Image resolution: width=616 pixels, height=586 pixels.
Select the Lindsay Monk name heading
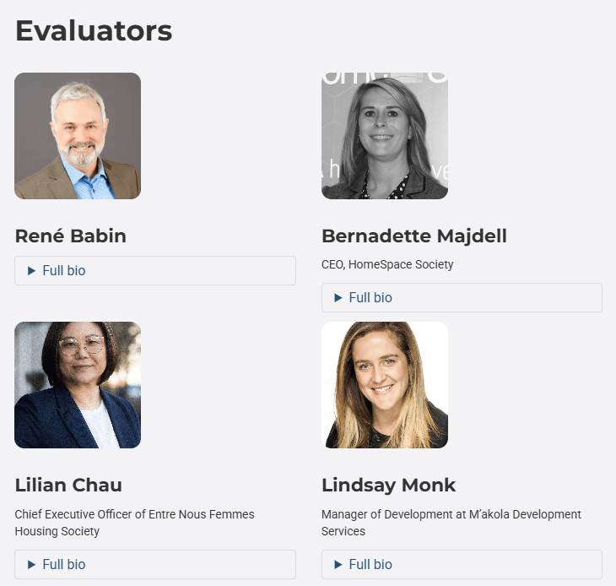tap(389, 486)
